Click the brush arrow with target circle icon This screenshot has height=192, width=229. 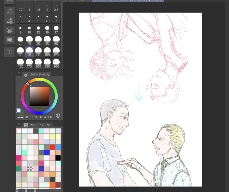coord(9,21)
